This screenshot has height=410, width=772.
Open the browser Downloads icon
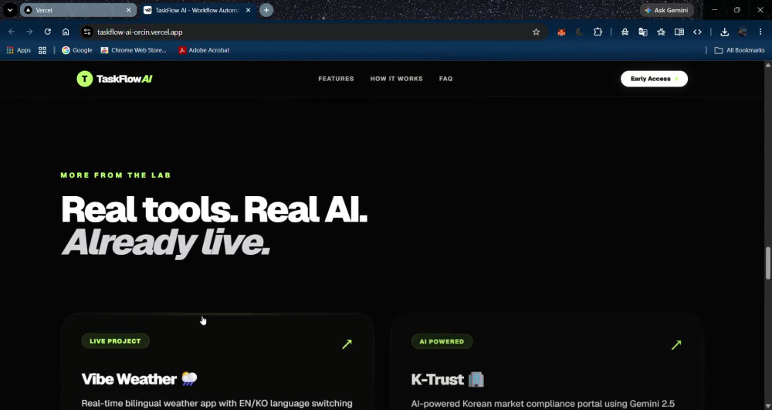(724, 32)
